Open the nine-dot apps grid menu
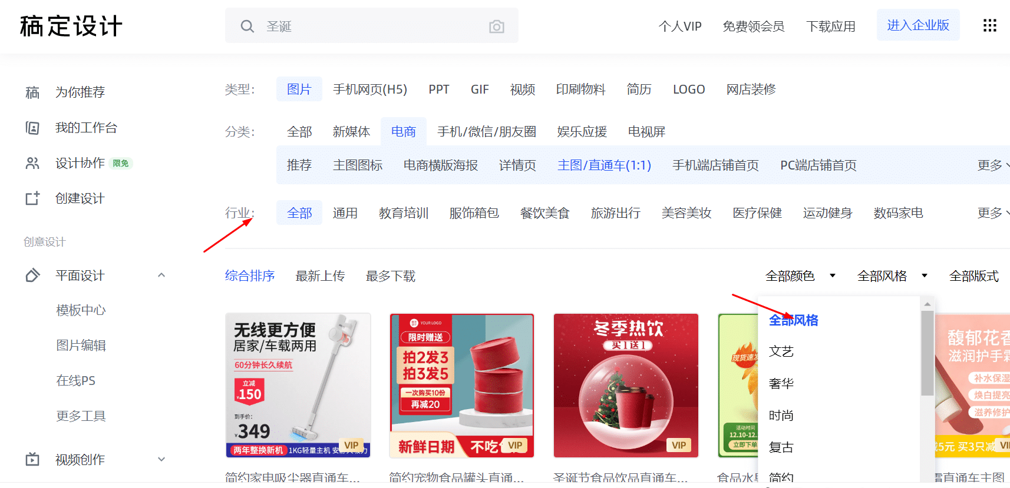1010x488 pixels. 990,25
